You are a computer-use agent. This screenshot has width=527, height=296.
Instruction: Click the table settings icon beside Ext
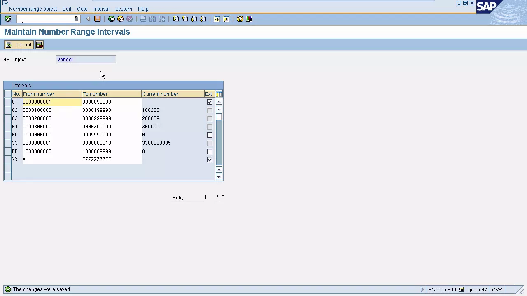point(219,94)
